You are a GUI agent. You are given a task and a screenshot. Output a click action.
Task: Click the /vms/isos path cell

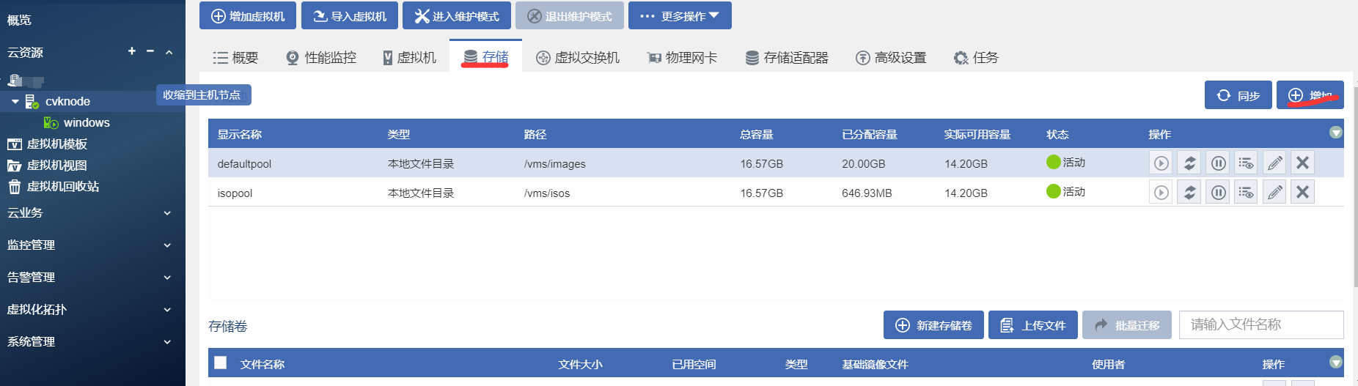pos(546,193)
